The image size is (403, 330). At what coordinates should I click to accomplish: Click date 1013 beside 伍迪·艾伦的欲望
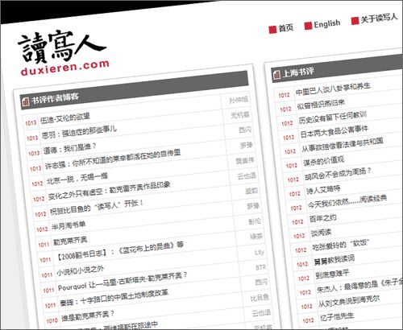pos(31,122)
